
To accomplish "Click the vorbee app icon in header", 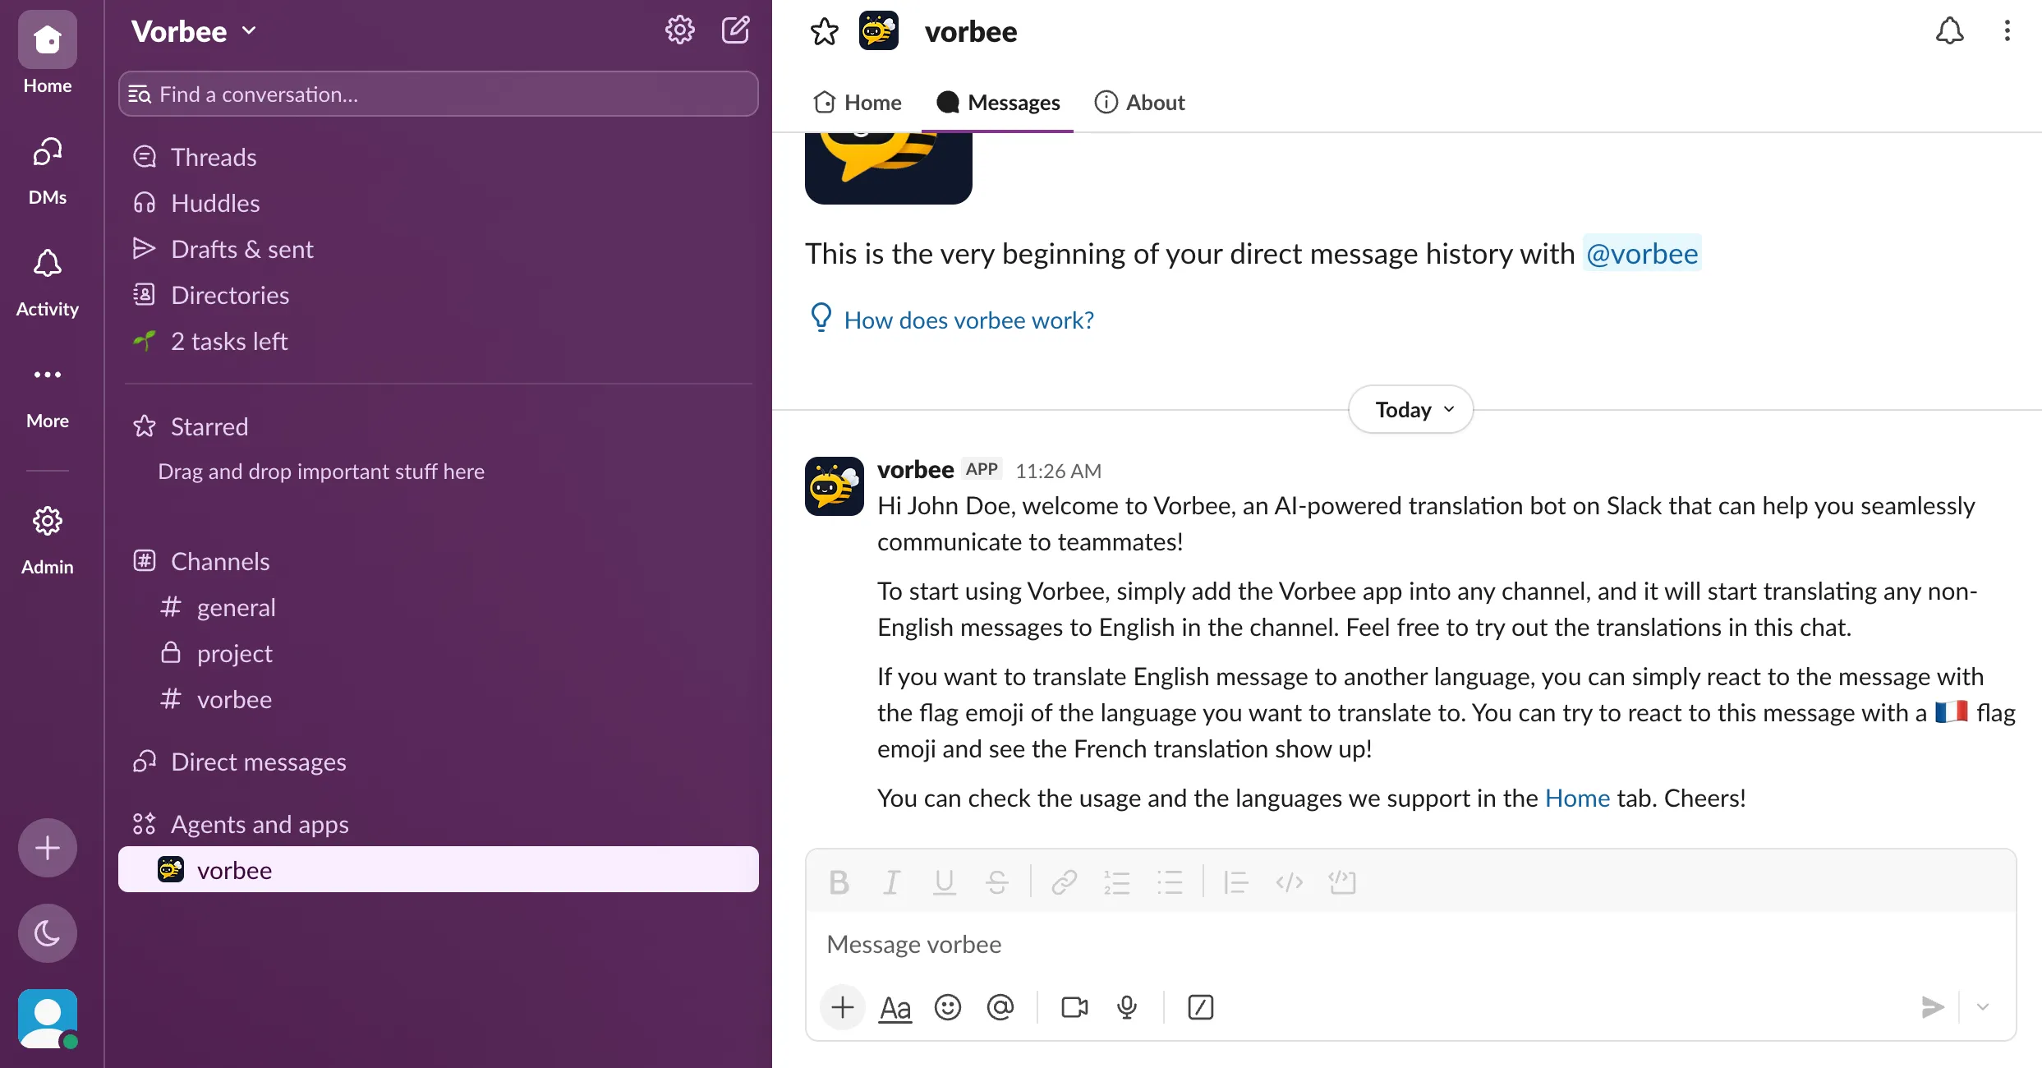I will [878, 31].
